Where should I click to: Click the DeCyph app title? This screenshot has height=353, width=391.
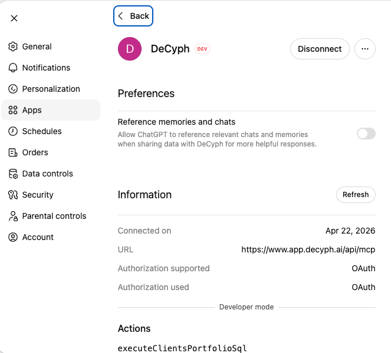point(170,49)
